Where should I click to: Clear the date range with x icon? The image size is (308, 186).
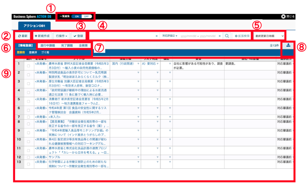tap(220, 36)
